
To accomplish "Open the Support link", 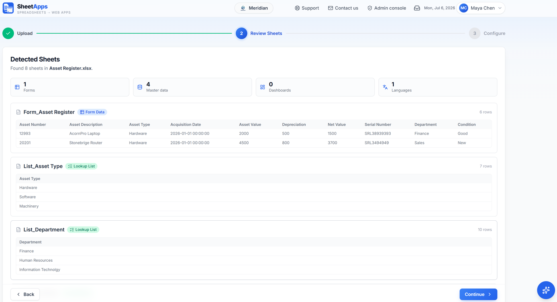I will coord(307,8).
